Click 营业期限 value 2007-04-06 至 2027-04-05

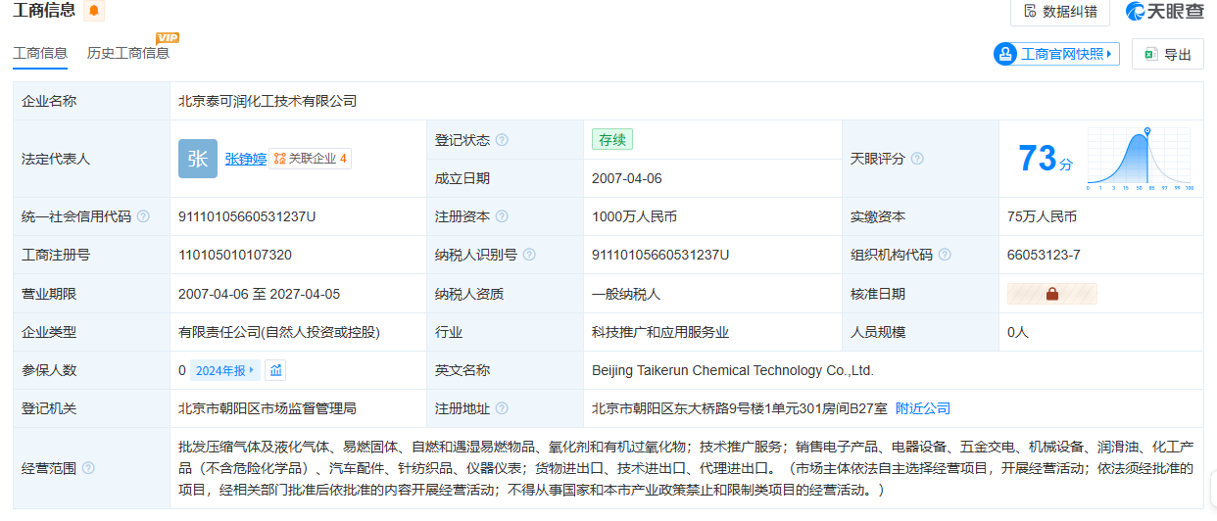(260, 294)
